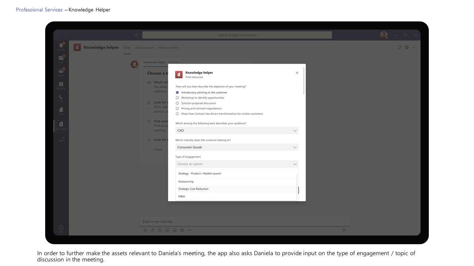Close the Knowledge helper dialog
The width and height of the screenshot is (474, 266).
297,73
